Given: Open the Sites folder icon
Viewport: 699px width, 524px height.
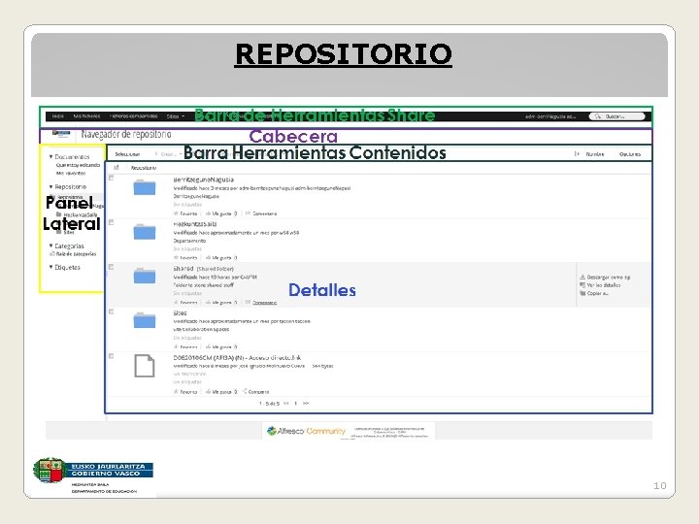Looking at the screenshot, I should pos(145,320).
